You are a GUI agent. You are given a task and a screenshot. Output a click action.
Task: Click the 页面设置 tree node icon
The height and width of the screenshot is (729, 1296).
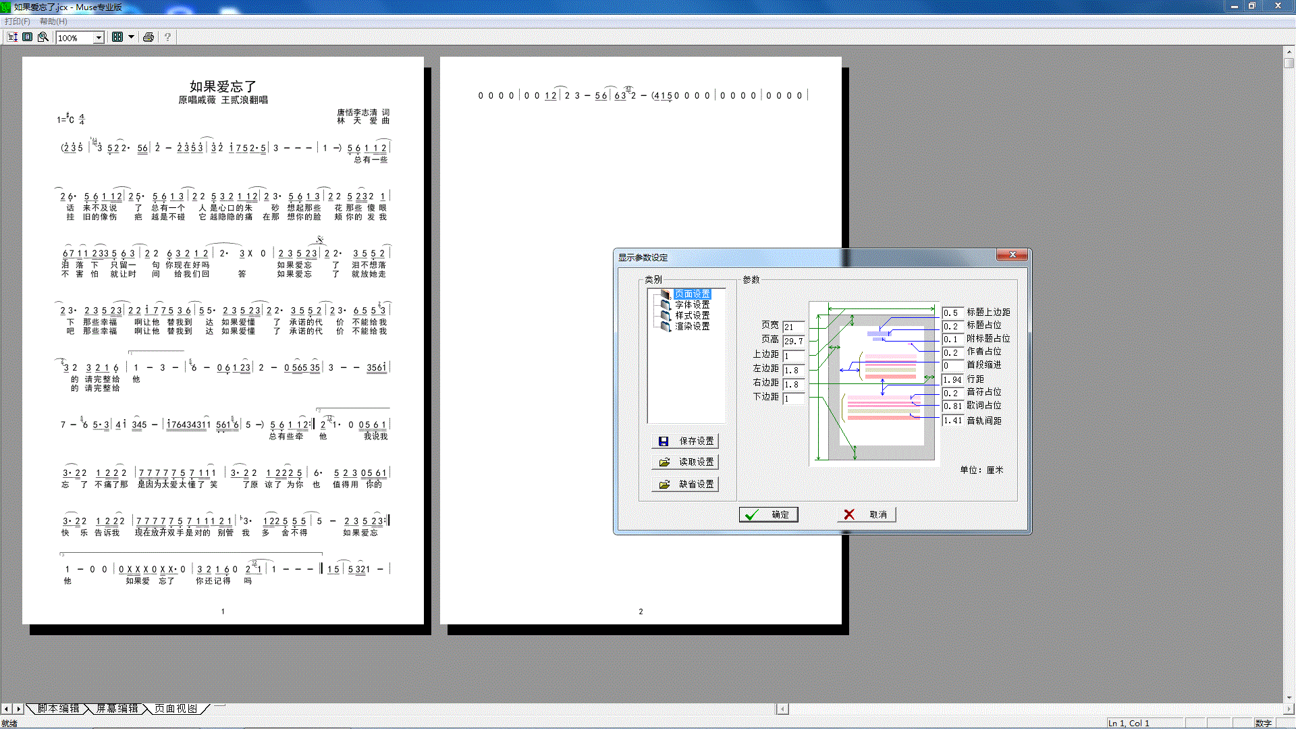[666, 294]
